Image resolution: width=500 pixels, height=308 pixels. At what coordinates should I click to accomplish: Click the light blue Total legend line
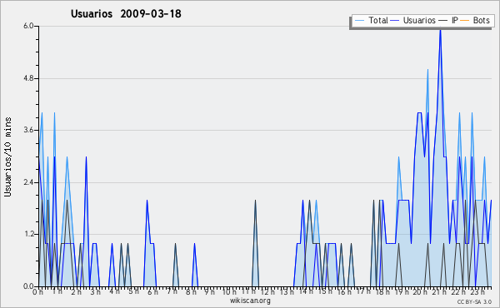pyautogui.click(x=359, y=20)
